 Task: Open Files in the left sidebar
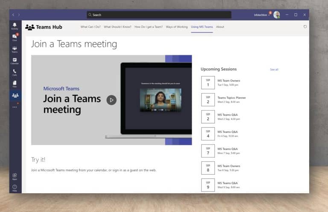click(15, 84)
